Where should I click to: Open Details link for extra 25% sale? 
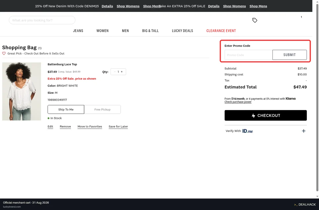click(214, 6)
